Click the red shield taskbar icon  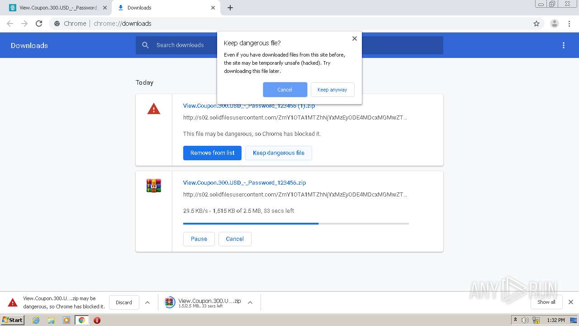(x=97, y=320)
